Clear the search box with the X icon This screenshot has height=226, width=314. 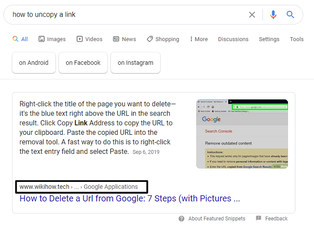[252, 15]
